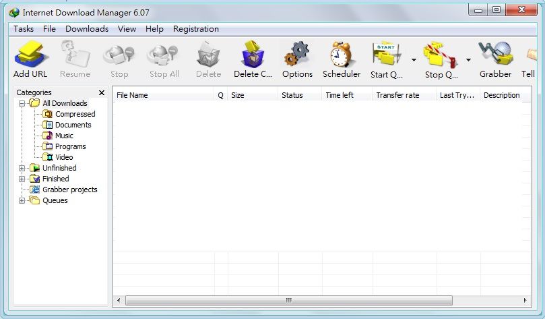
Task: Close the Categories panel
Action: [102, 92]
